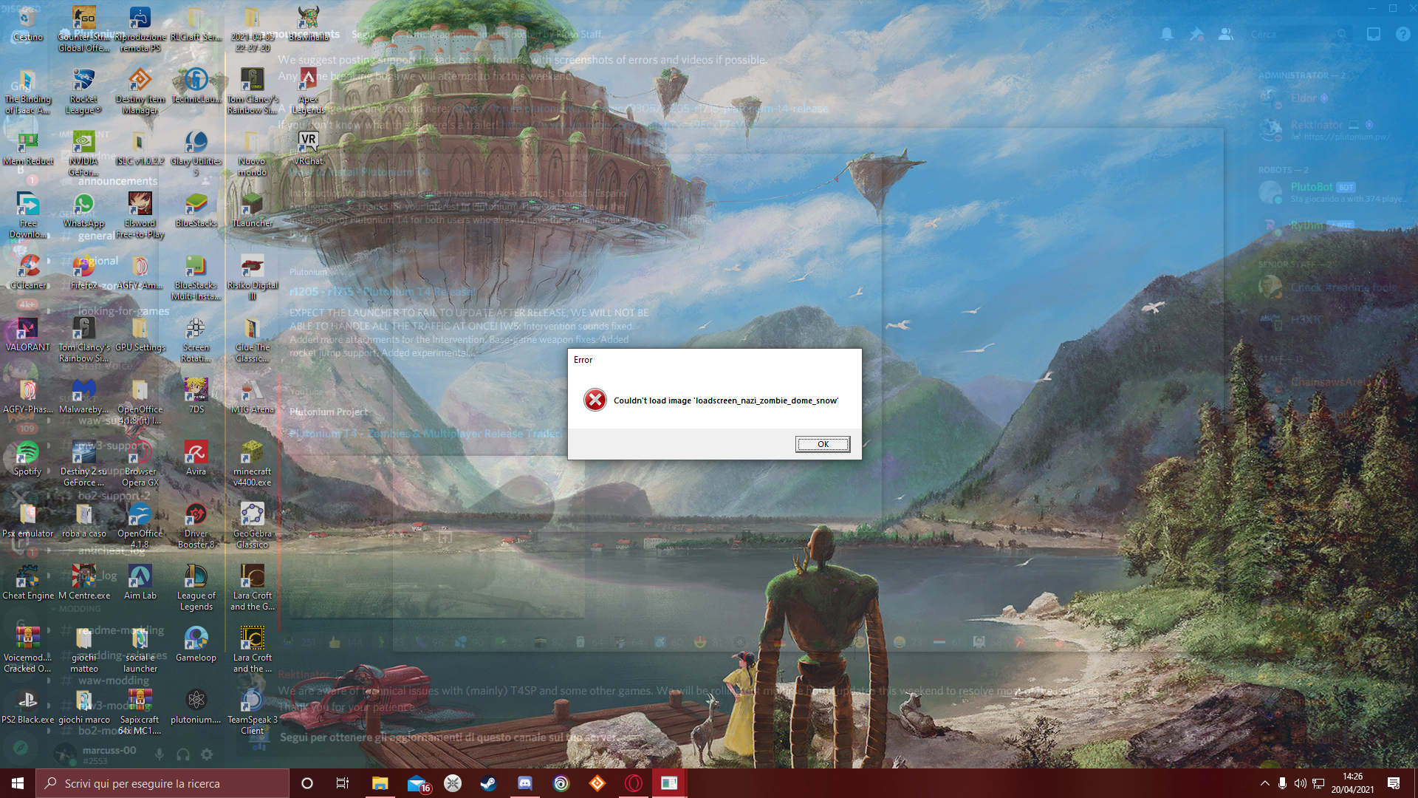1418x798 pixels.
Task: Open Discord help question mark icon
Action: click(1402, 34)
